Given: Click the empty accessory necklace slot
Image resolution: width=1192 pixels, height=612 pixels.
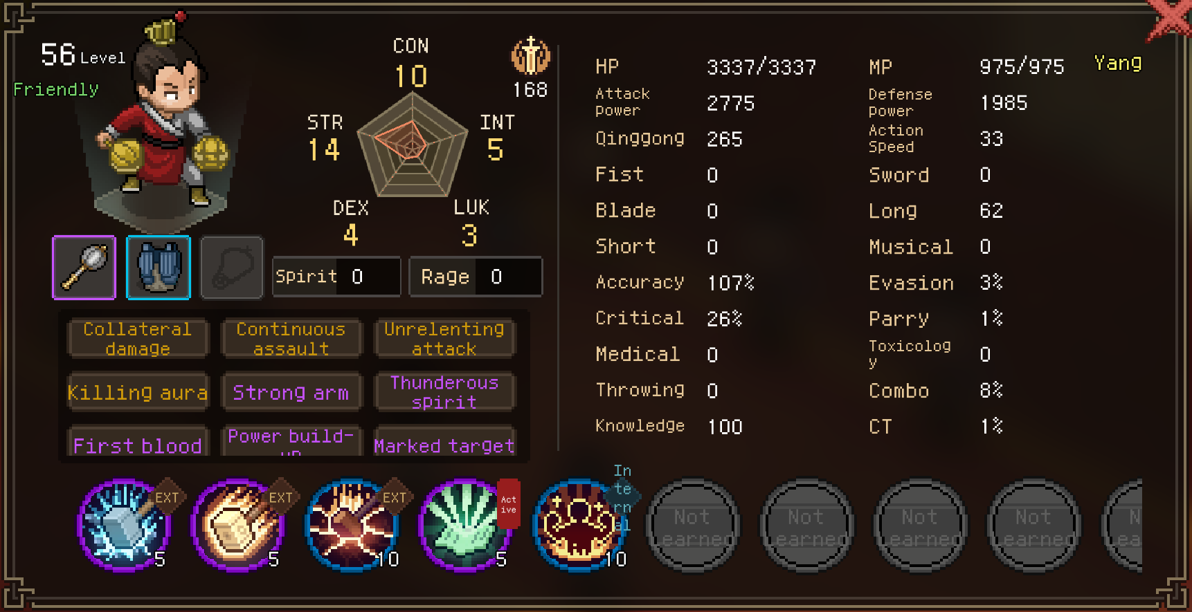Looking at the screenshot, I should pos(232,268).
